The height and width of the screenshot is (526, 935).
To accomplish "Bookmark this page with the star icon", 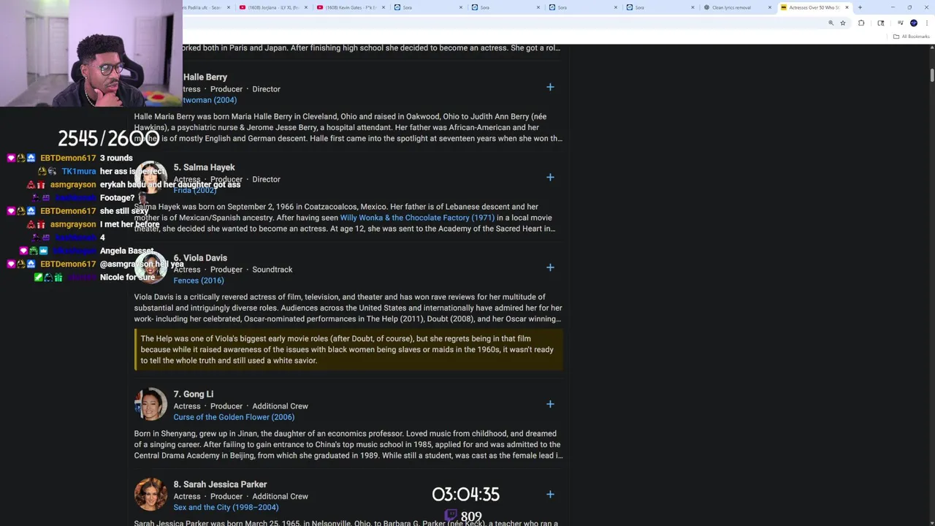I will click(842, 23).
